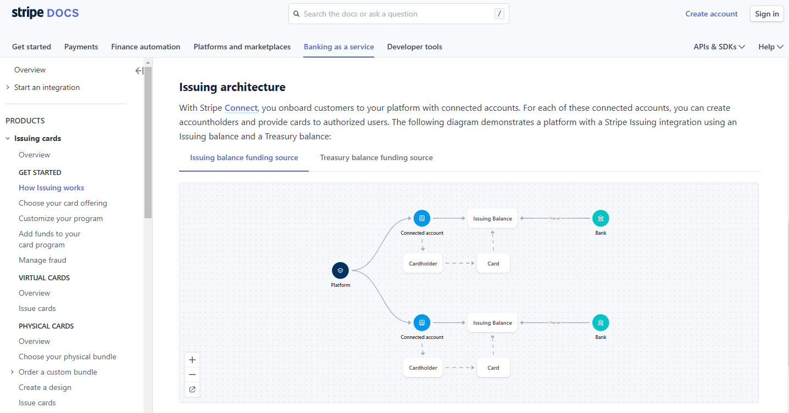Open Issue cards under Physical cards
The width and height of the screenshot is (789, 413).
(37, 403)
